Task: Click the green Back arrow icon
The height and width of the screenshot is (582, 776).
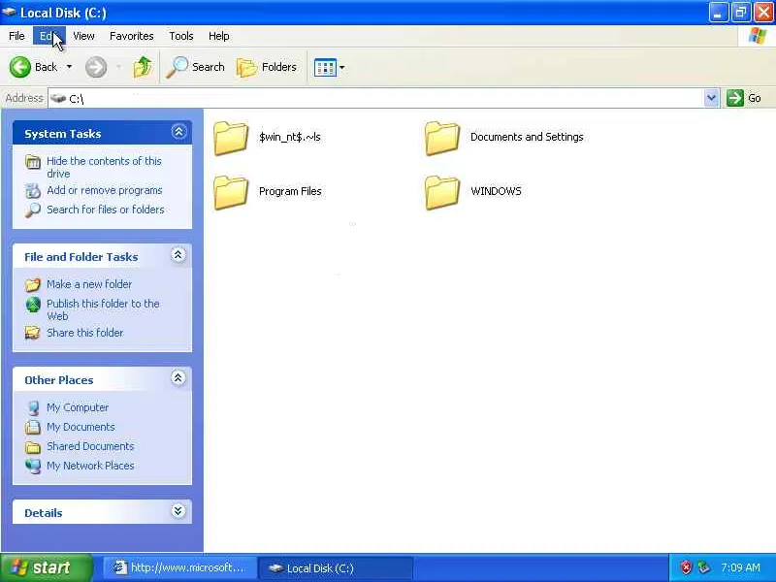Action: click(20, 67)
